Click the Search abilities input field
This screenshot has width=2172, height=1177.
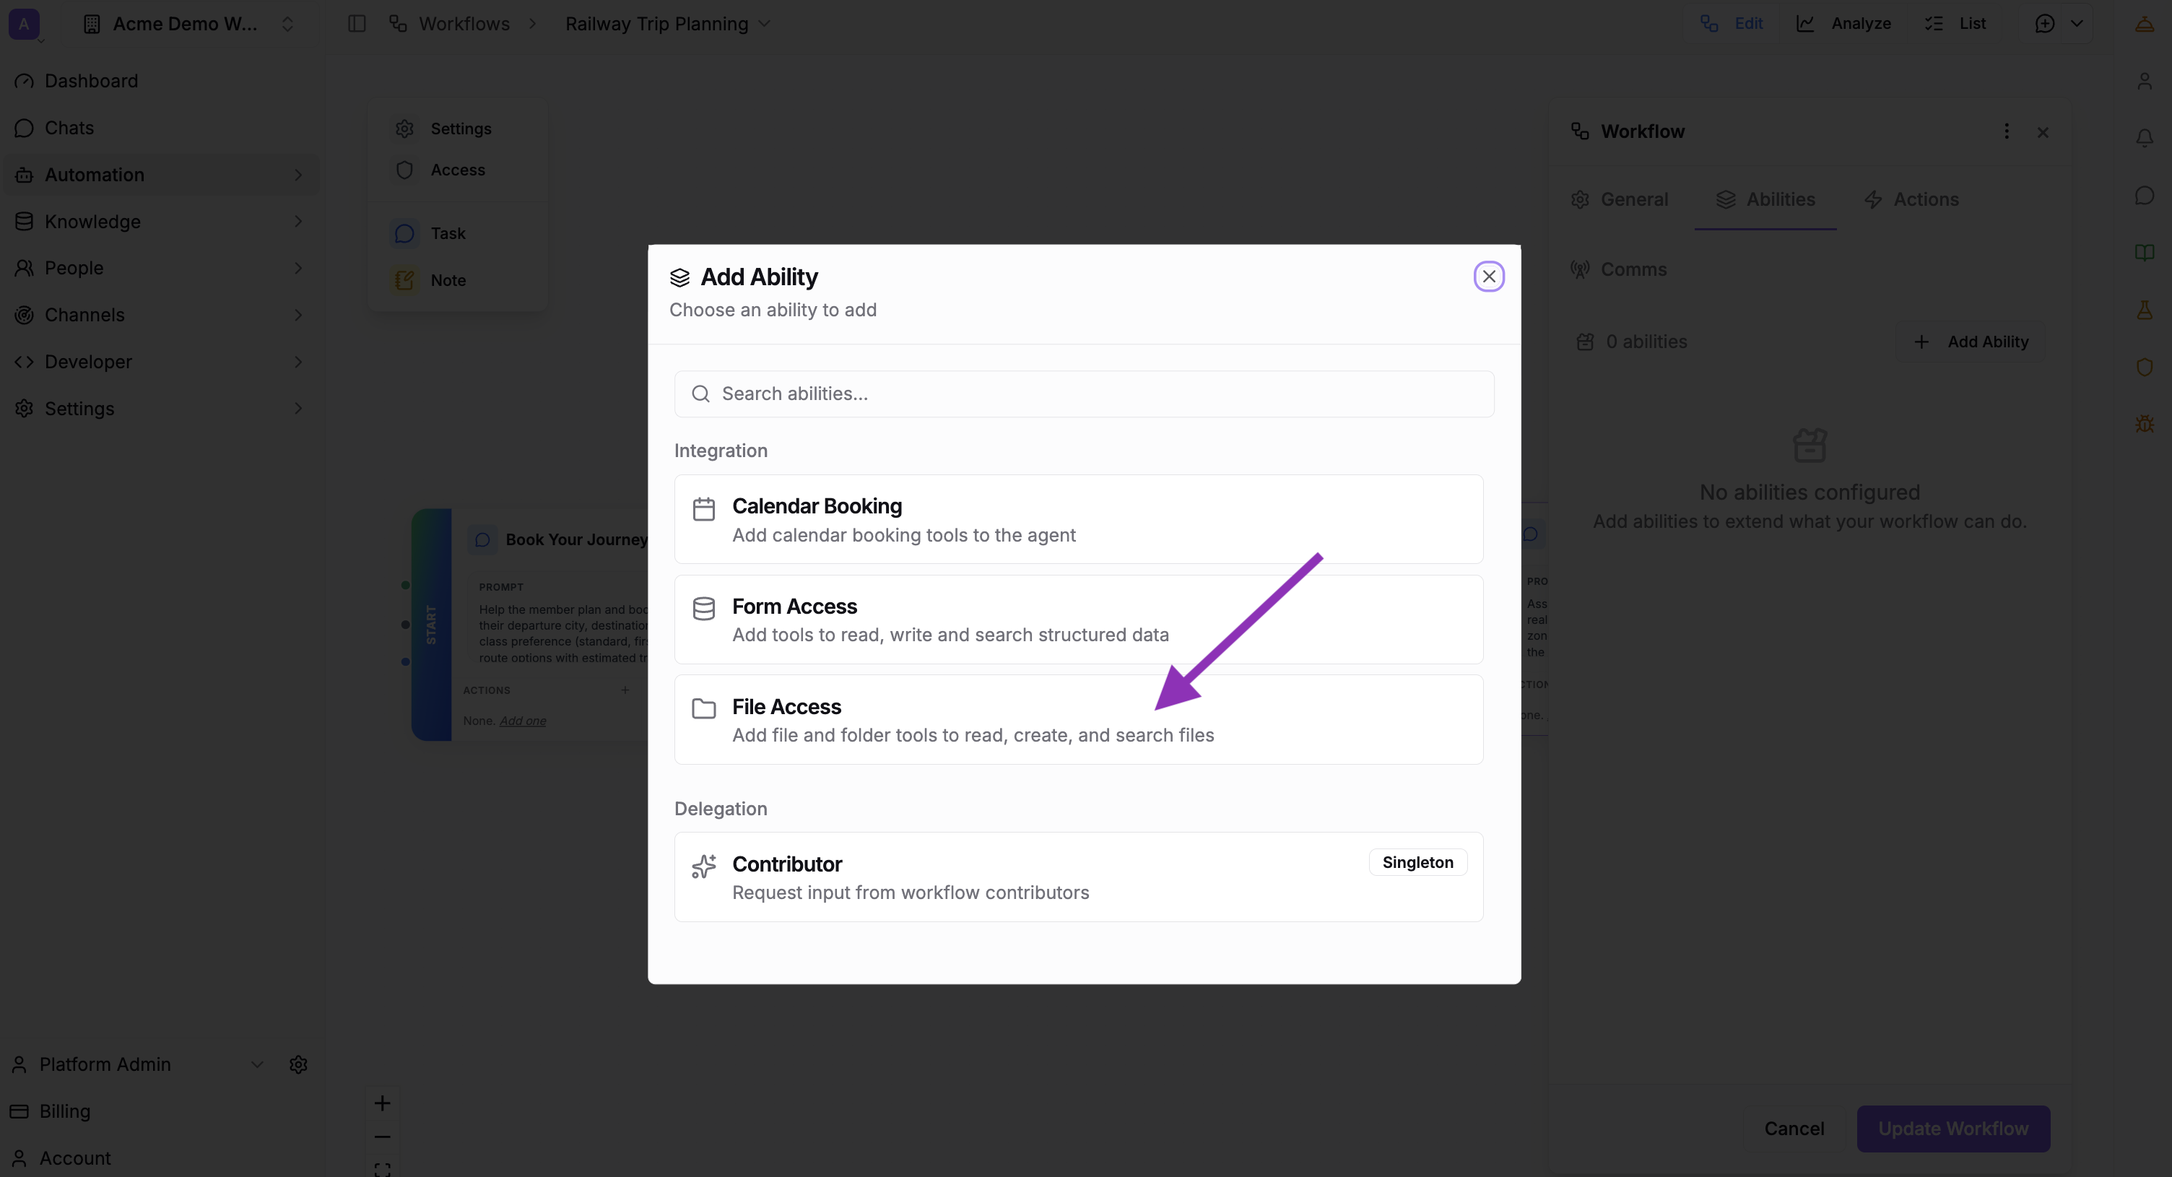pos(1083,393)
